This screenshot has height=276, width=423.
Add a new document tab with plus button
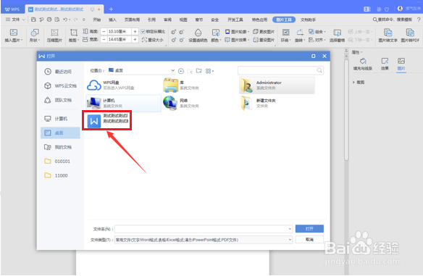(x=111, y=9)
